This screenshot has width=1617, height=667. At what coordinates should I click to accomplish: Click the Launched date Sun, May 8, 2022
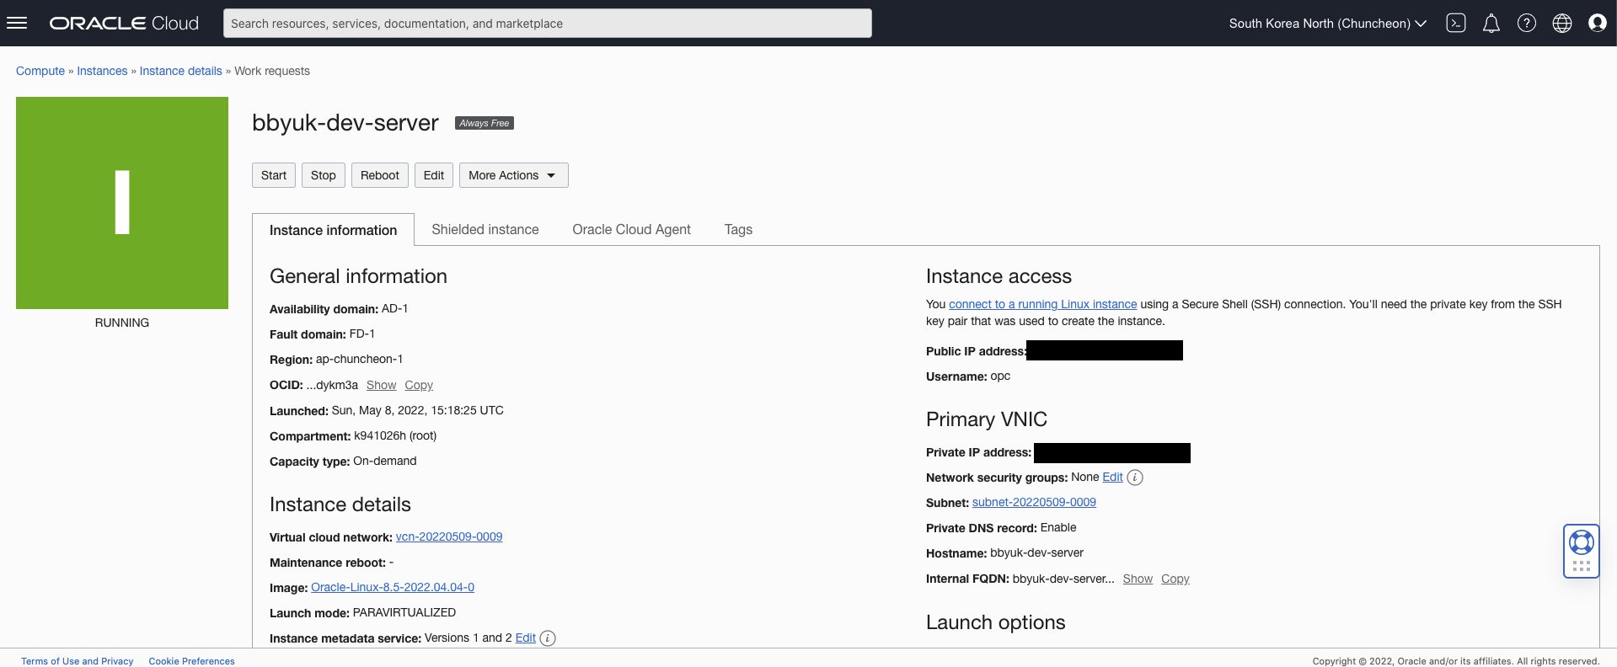click(x=418, y=410)
